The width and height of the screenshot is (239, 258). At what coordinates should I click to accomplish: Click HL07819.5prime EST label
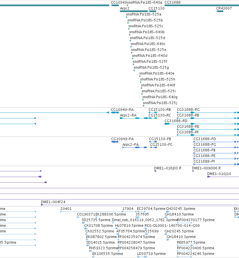129,226
